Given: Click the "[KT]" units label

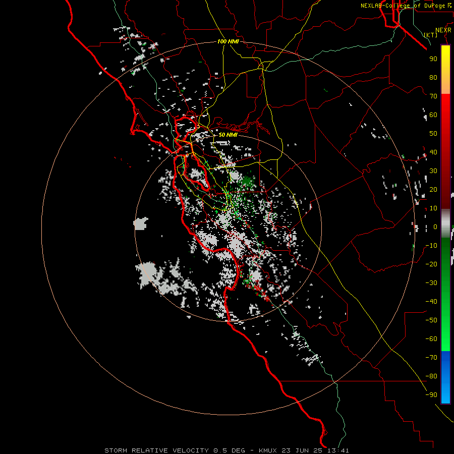Looking at the screenshot, I should 431,35.
